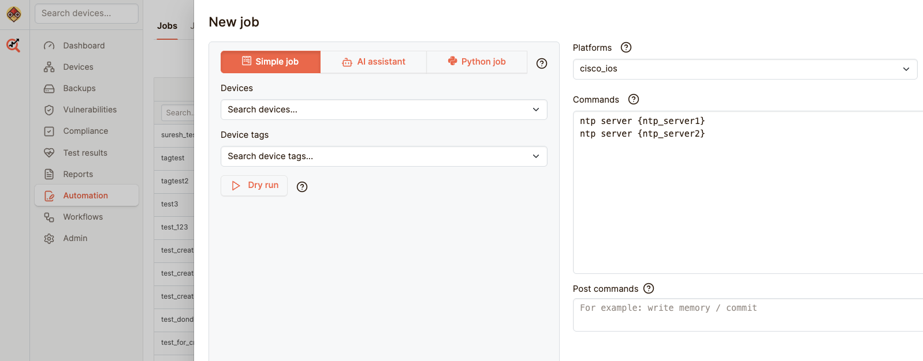The image size is (923, 361).
Task: Go to Workflows in the sidebar
Action: click(83, 217)
